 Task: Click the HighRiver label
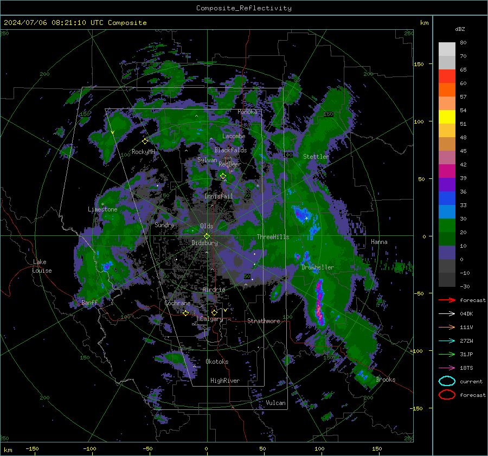[x=225, y=381]
